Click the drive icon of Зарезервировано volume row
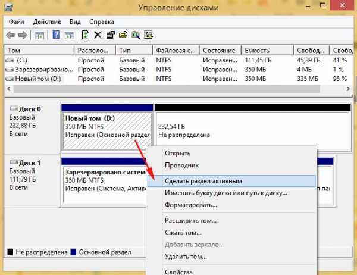Image resolution: width=357 pixels, height=275 pixels. coord(10,70)
